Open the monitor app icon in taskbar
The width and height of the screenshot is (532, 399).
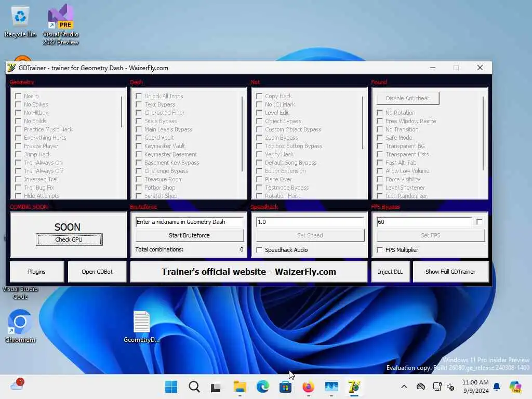[x=331, y=387]
